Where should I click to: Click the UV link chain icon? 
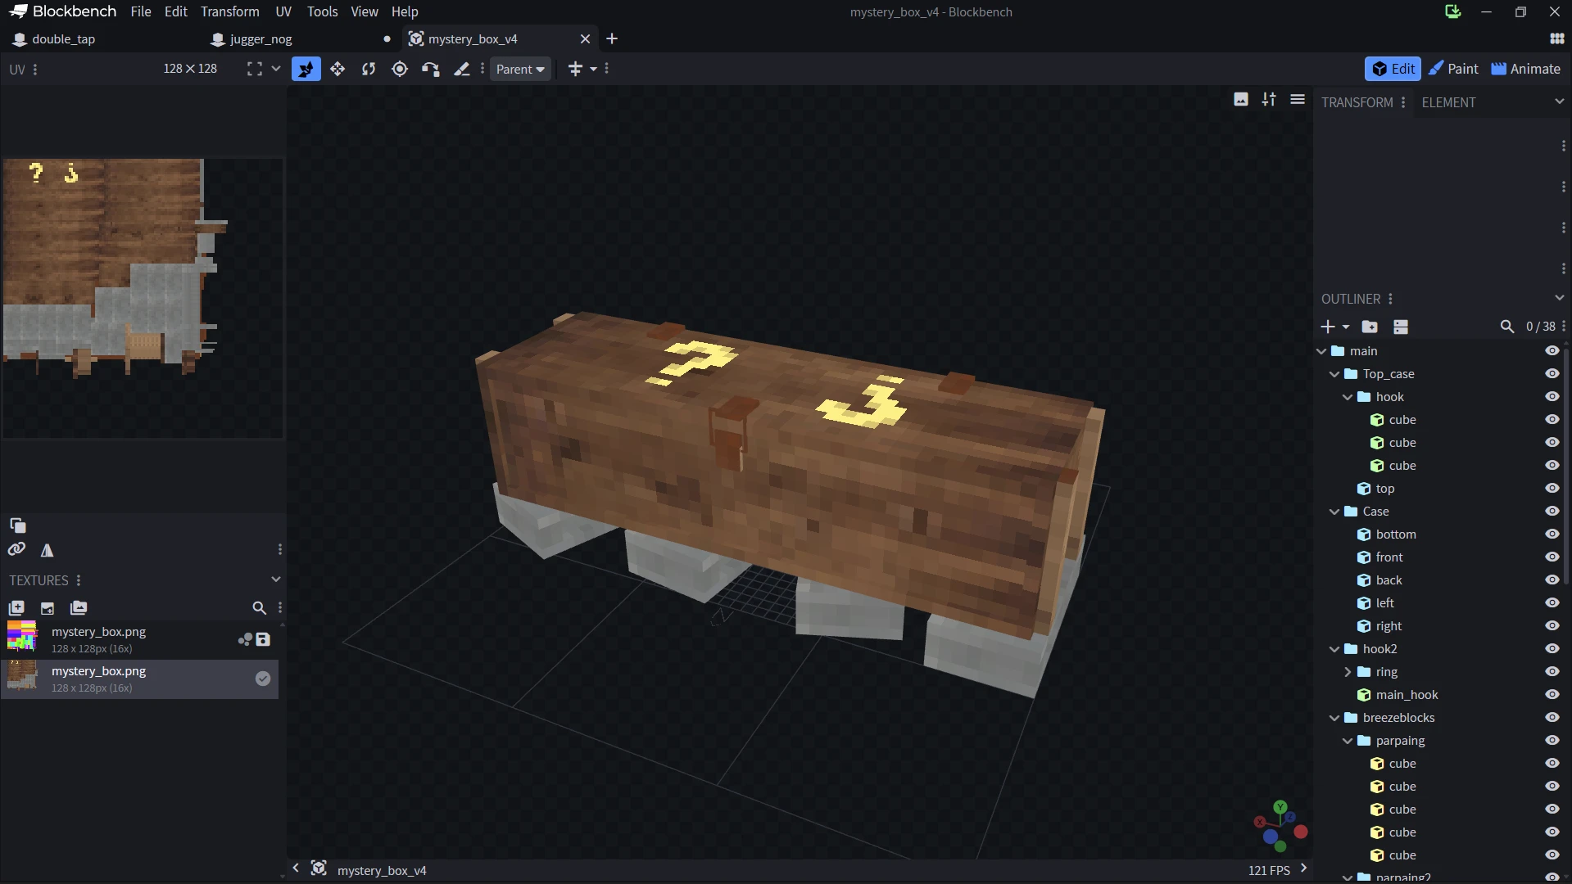click(x=16, y=549)
